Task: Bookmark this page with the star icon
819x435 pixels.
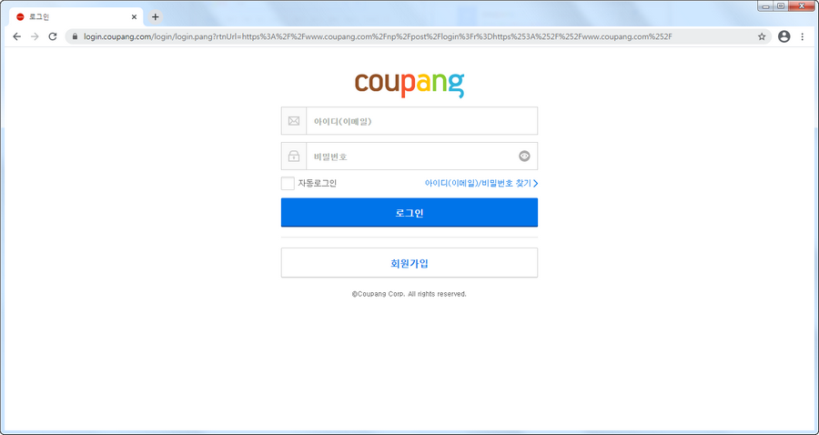Action: click(x=762, y=36)
